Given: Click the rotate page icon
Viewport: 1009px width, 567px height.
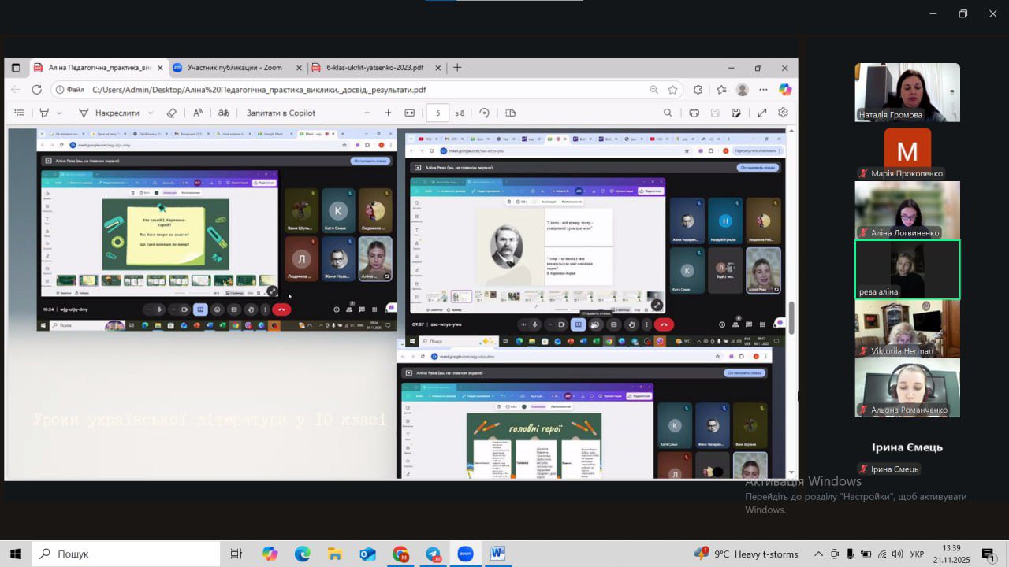Looking at the screenshot, I should [x=484, y=113].
